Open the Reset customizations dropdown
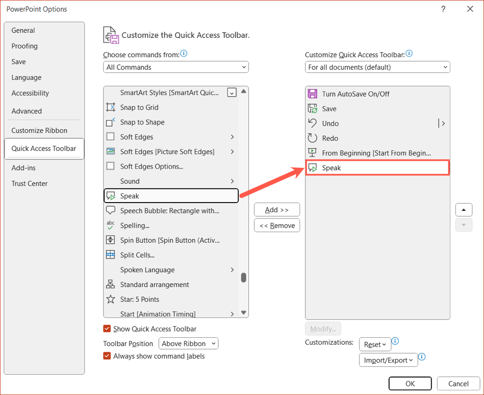 tap(375, 344)
